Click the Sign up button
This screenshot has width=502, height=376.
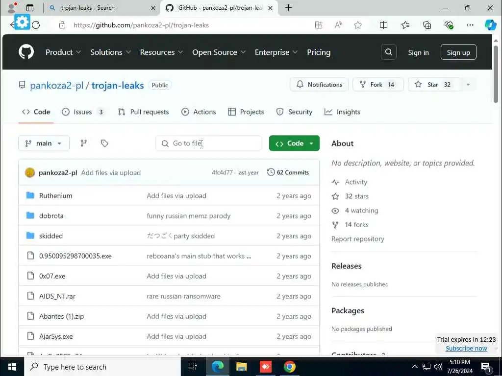coord(458,52)
